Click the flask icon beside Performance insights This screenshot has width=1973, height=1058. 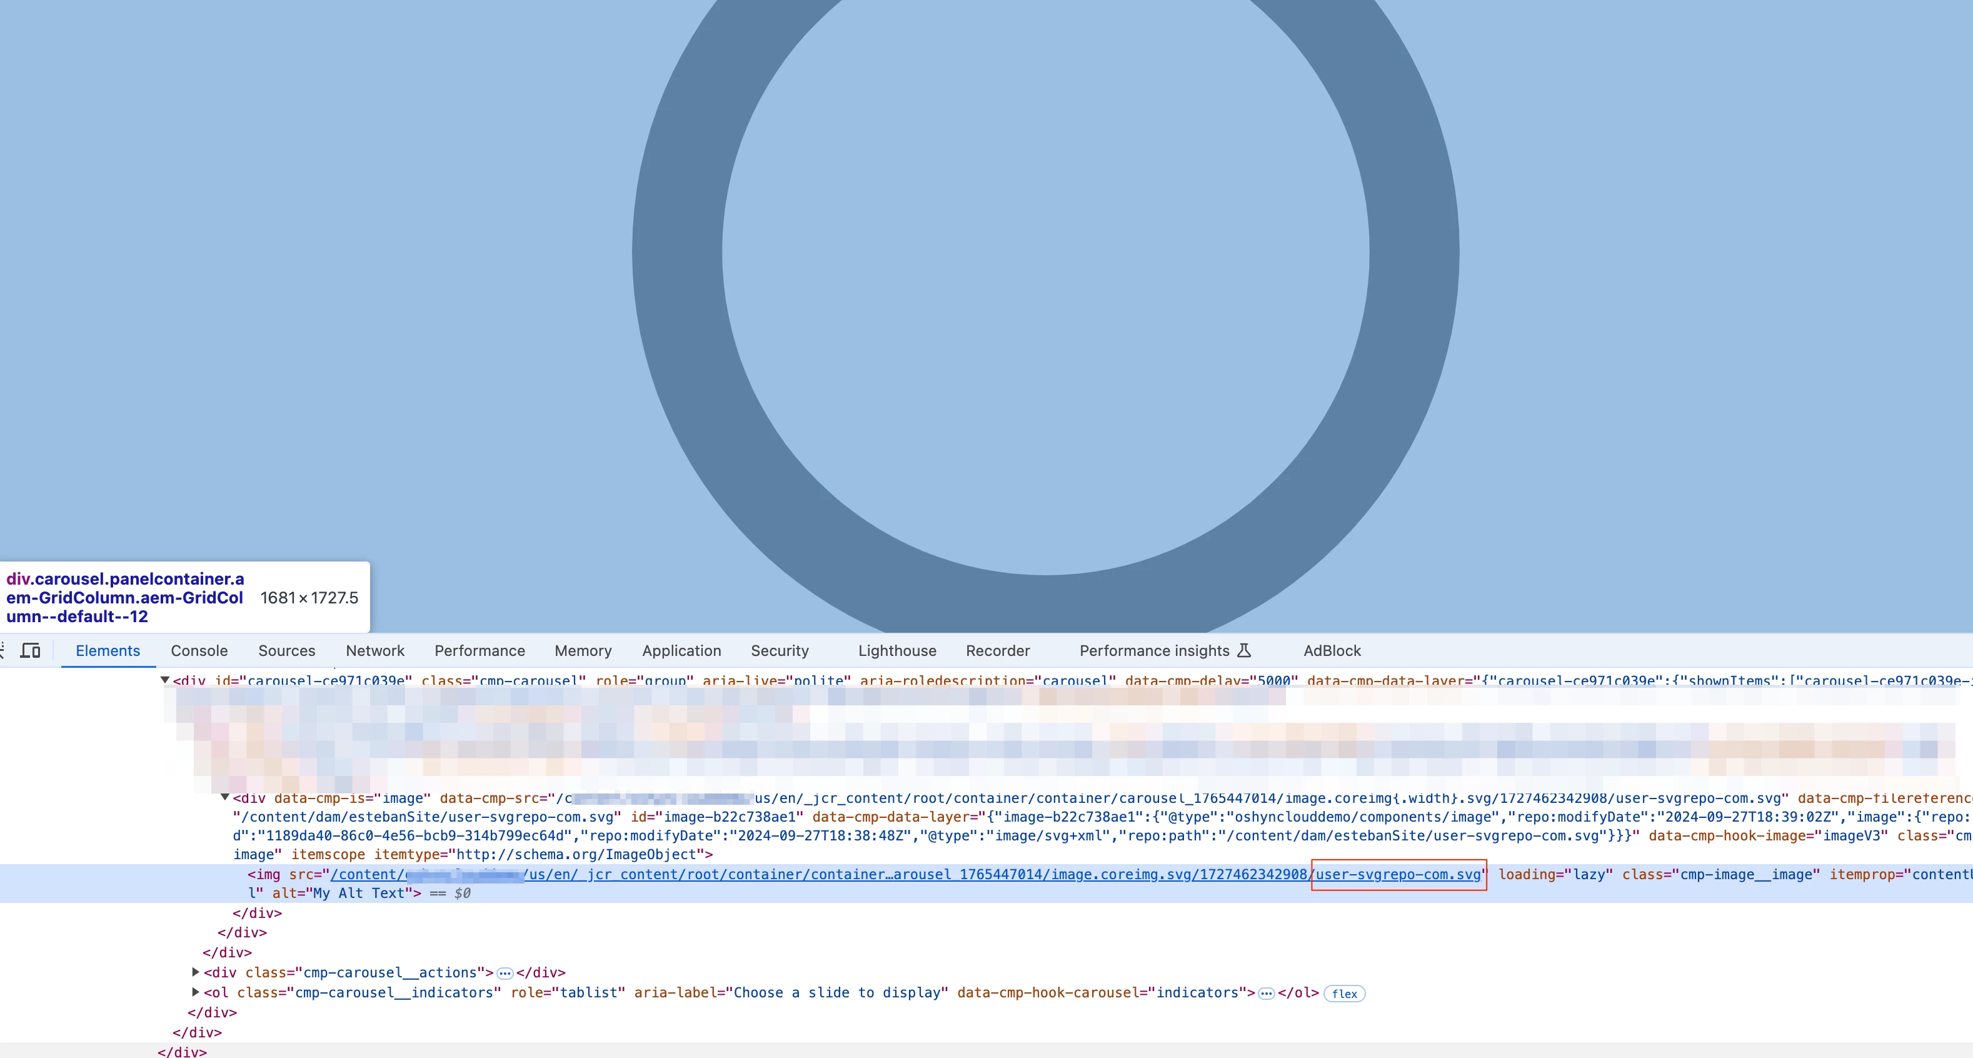pos(1244,650)
